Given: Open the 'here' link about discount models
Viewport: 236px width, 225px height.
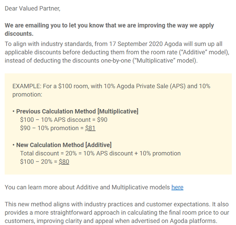Looking at the screenshot, I should pyautogui.click(x=177, y=187).
